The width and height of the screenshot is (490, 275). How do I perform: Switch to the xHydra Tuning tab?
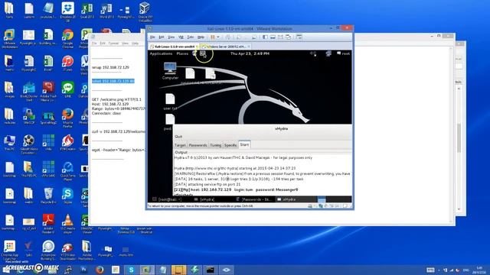coord(215,145)
